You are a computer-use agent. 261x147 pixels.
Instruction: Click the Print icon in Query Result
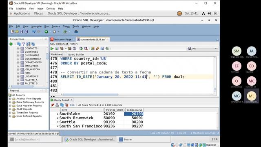[57, 105]
